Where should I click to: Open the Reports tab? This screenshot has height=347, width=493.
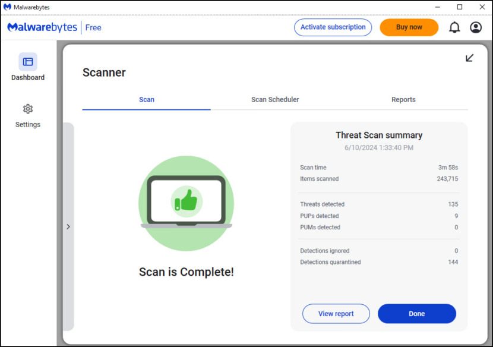(403, 99)
